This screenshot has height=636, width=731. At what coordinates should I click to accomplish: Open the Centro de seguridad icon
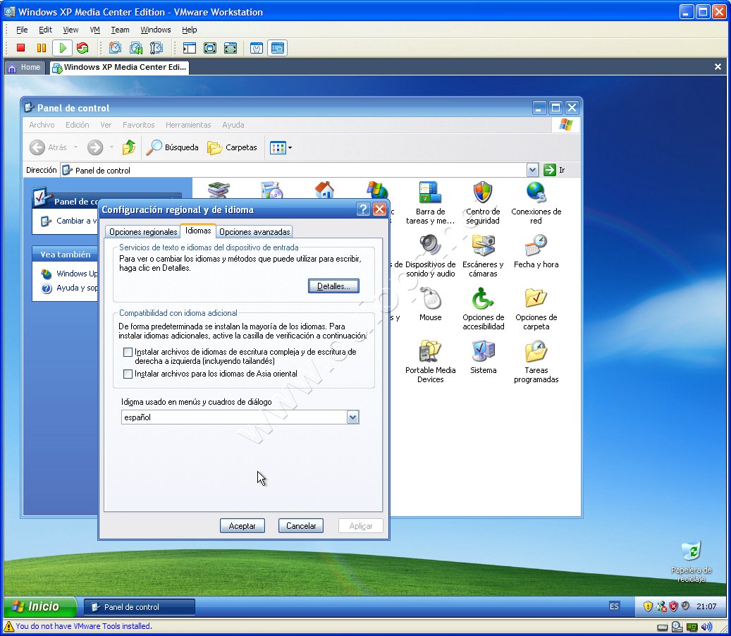click(482, 203)
